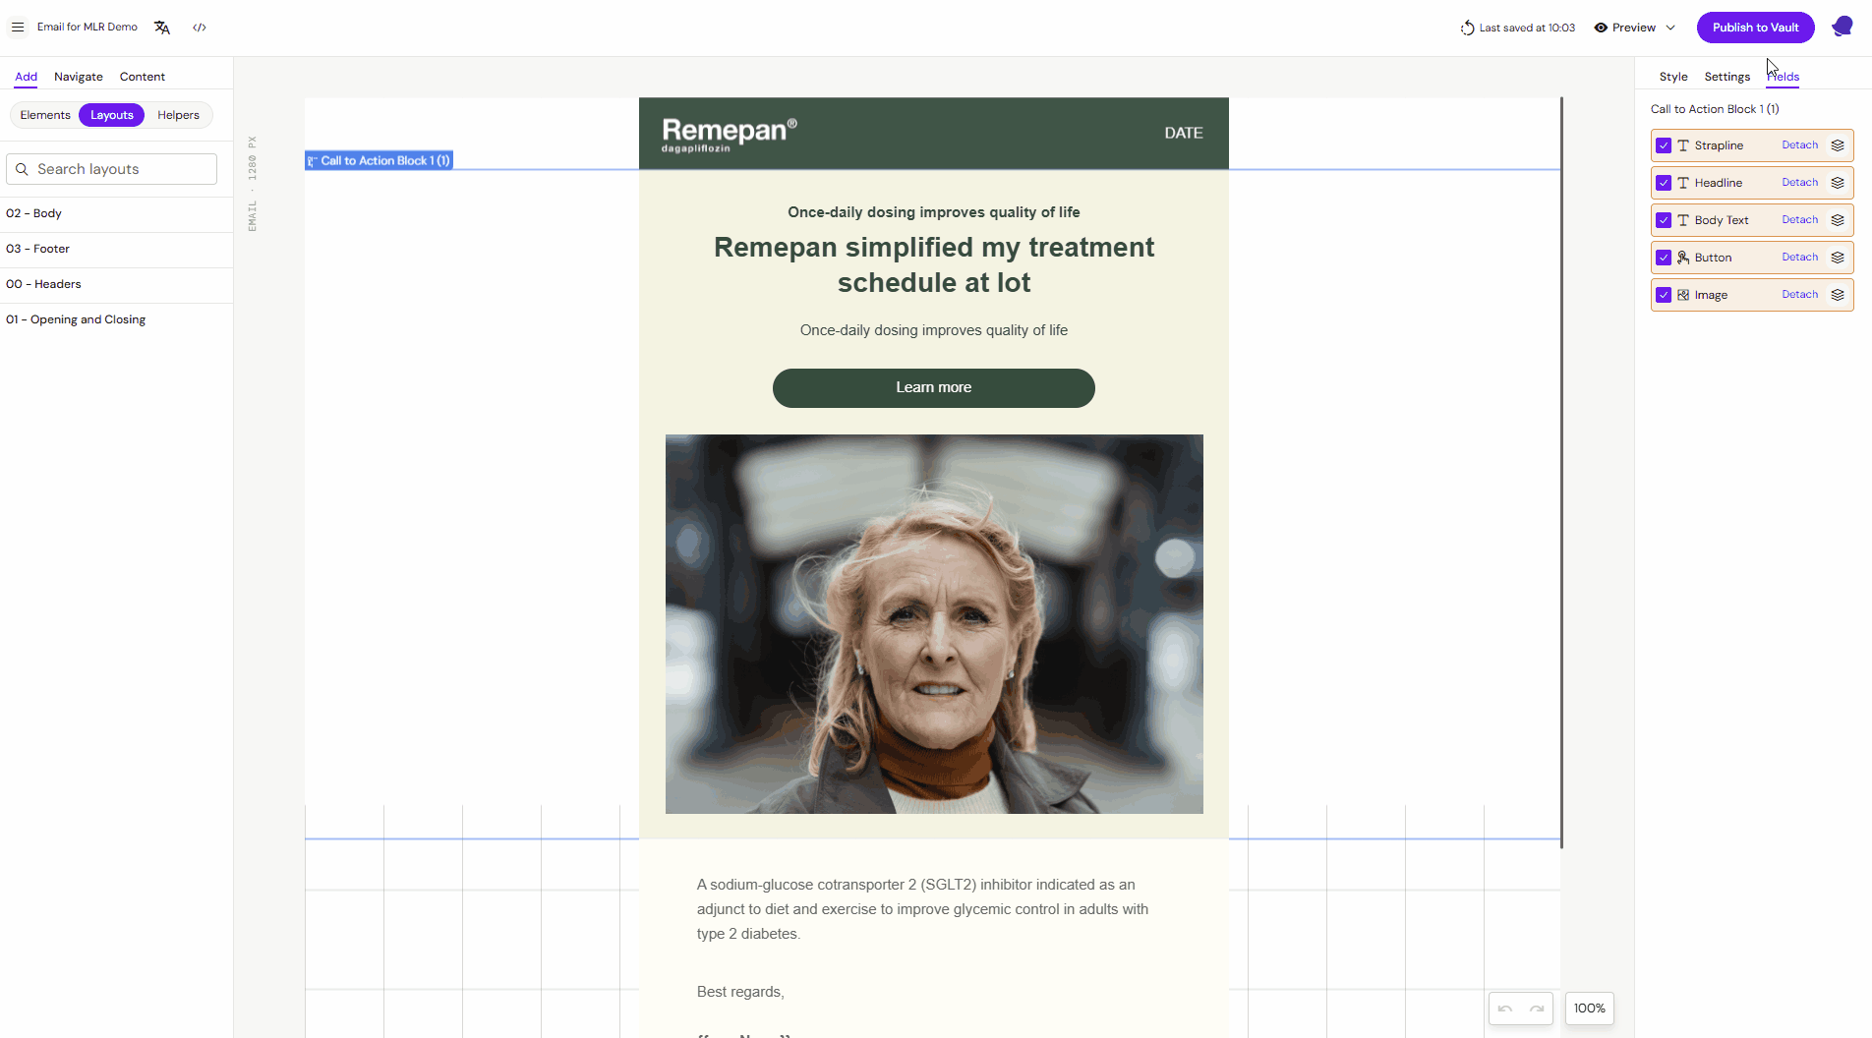This screenshot has height=1038, width=1872.
Task: Click the layers icon next to Strapline
Action: (1837, 145)
